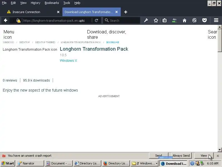Go to the home page icon

[184, 20]
